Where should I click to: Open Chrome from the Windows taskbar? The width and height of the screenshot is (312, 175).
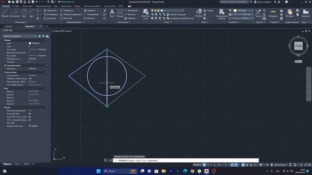192,171
